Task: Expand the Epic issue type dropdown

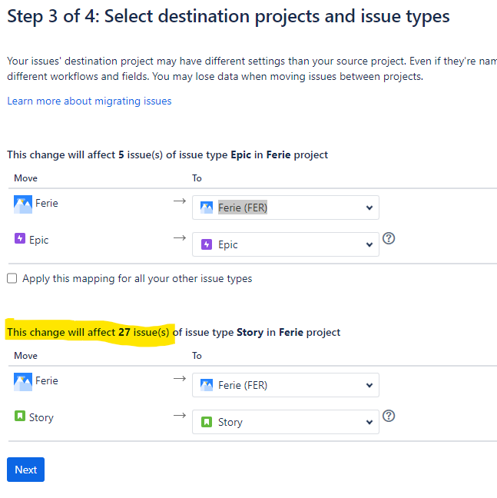Action: 285,244
